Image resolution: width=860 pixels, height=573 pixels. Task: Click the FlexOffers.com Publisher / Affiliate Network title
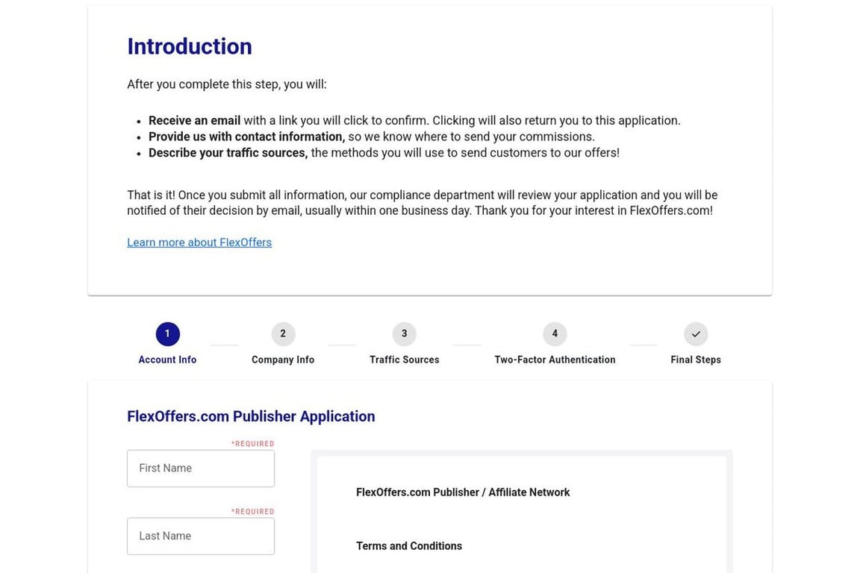(x=463, y=492)
